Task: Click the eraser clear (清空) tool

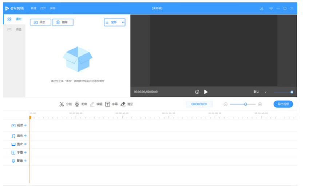Action: [x=127, y=104]
